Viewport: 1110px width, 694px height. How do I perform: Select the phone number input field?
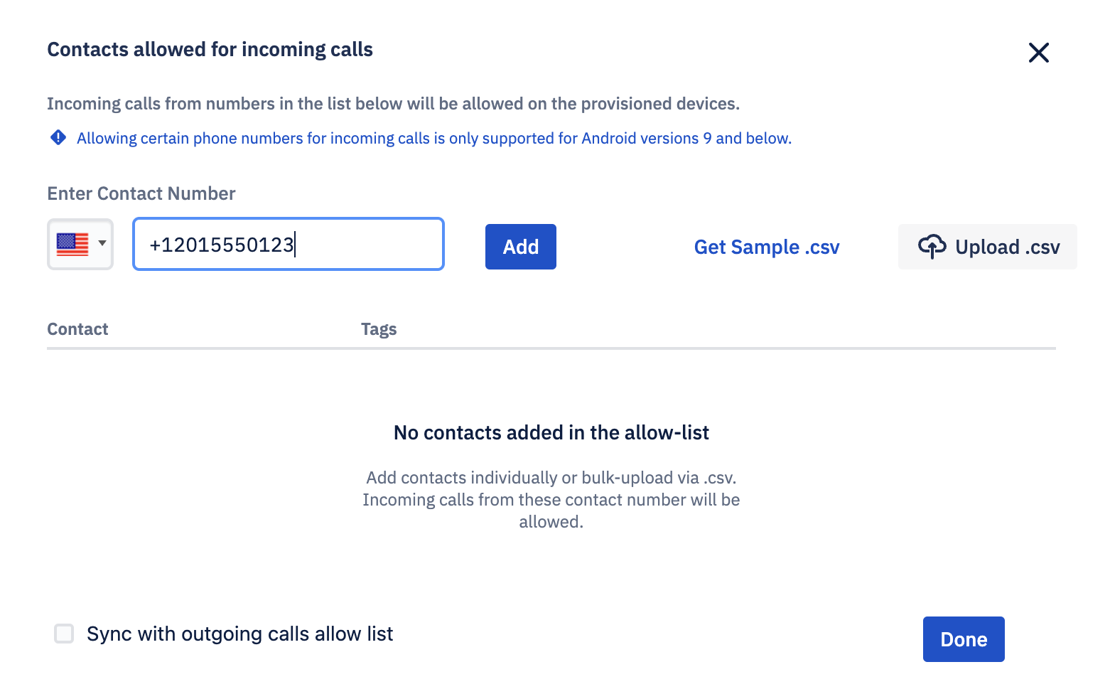288,244
